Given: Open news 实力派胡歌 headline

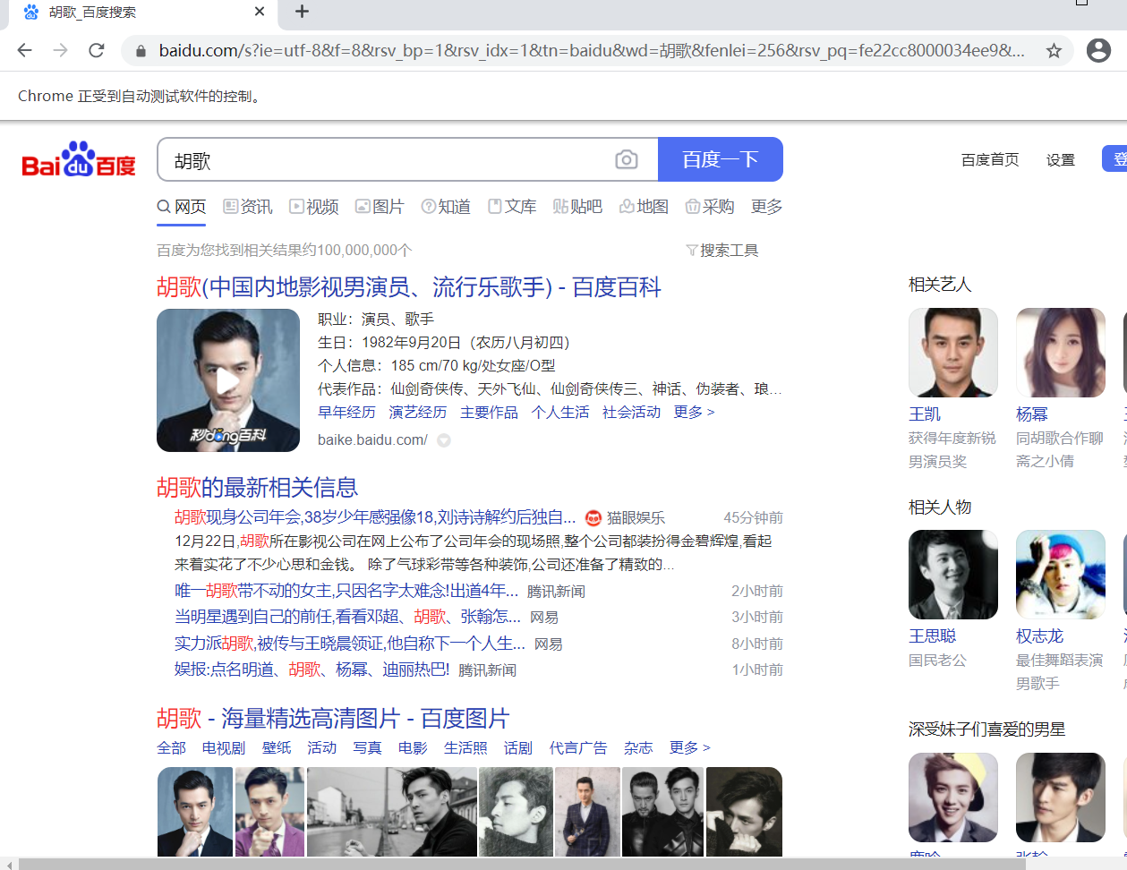Looking at the screenshot, I should [x=349, y=644].
